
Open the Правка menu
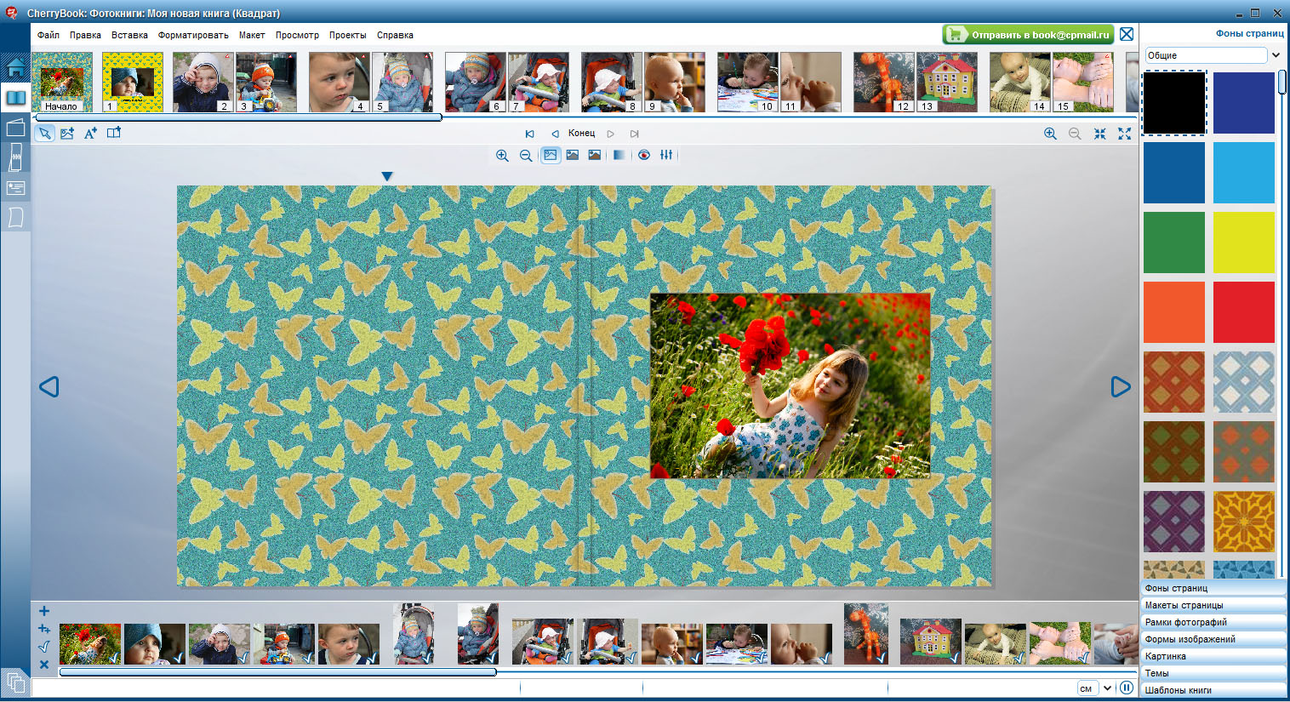click(x=85, y=35)
